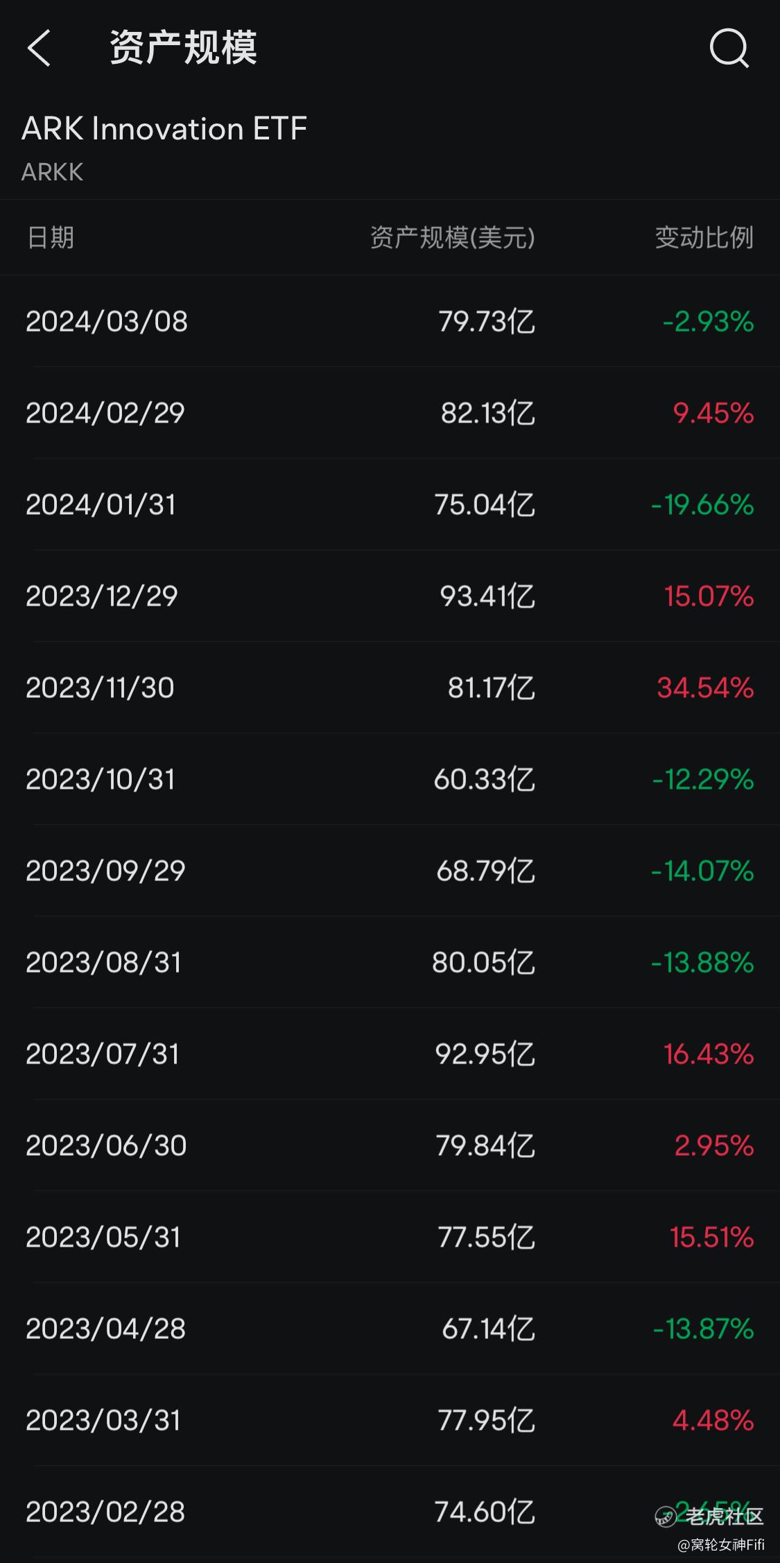Viewport: 780px width, 1563px height.
Task: Click the 15.07% change on 2023/12/29
Action: [709, 596]
